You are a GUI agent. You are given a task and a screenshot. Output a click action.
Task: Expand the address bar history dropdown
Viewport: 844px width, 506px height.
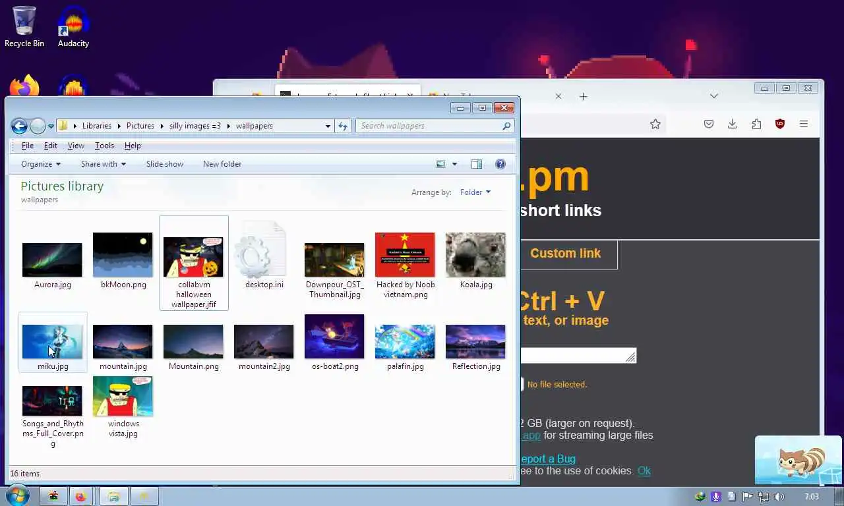pos(328,126)
